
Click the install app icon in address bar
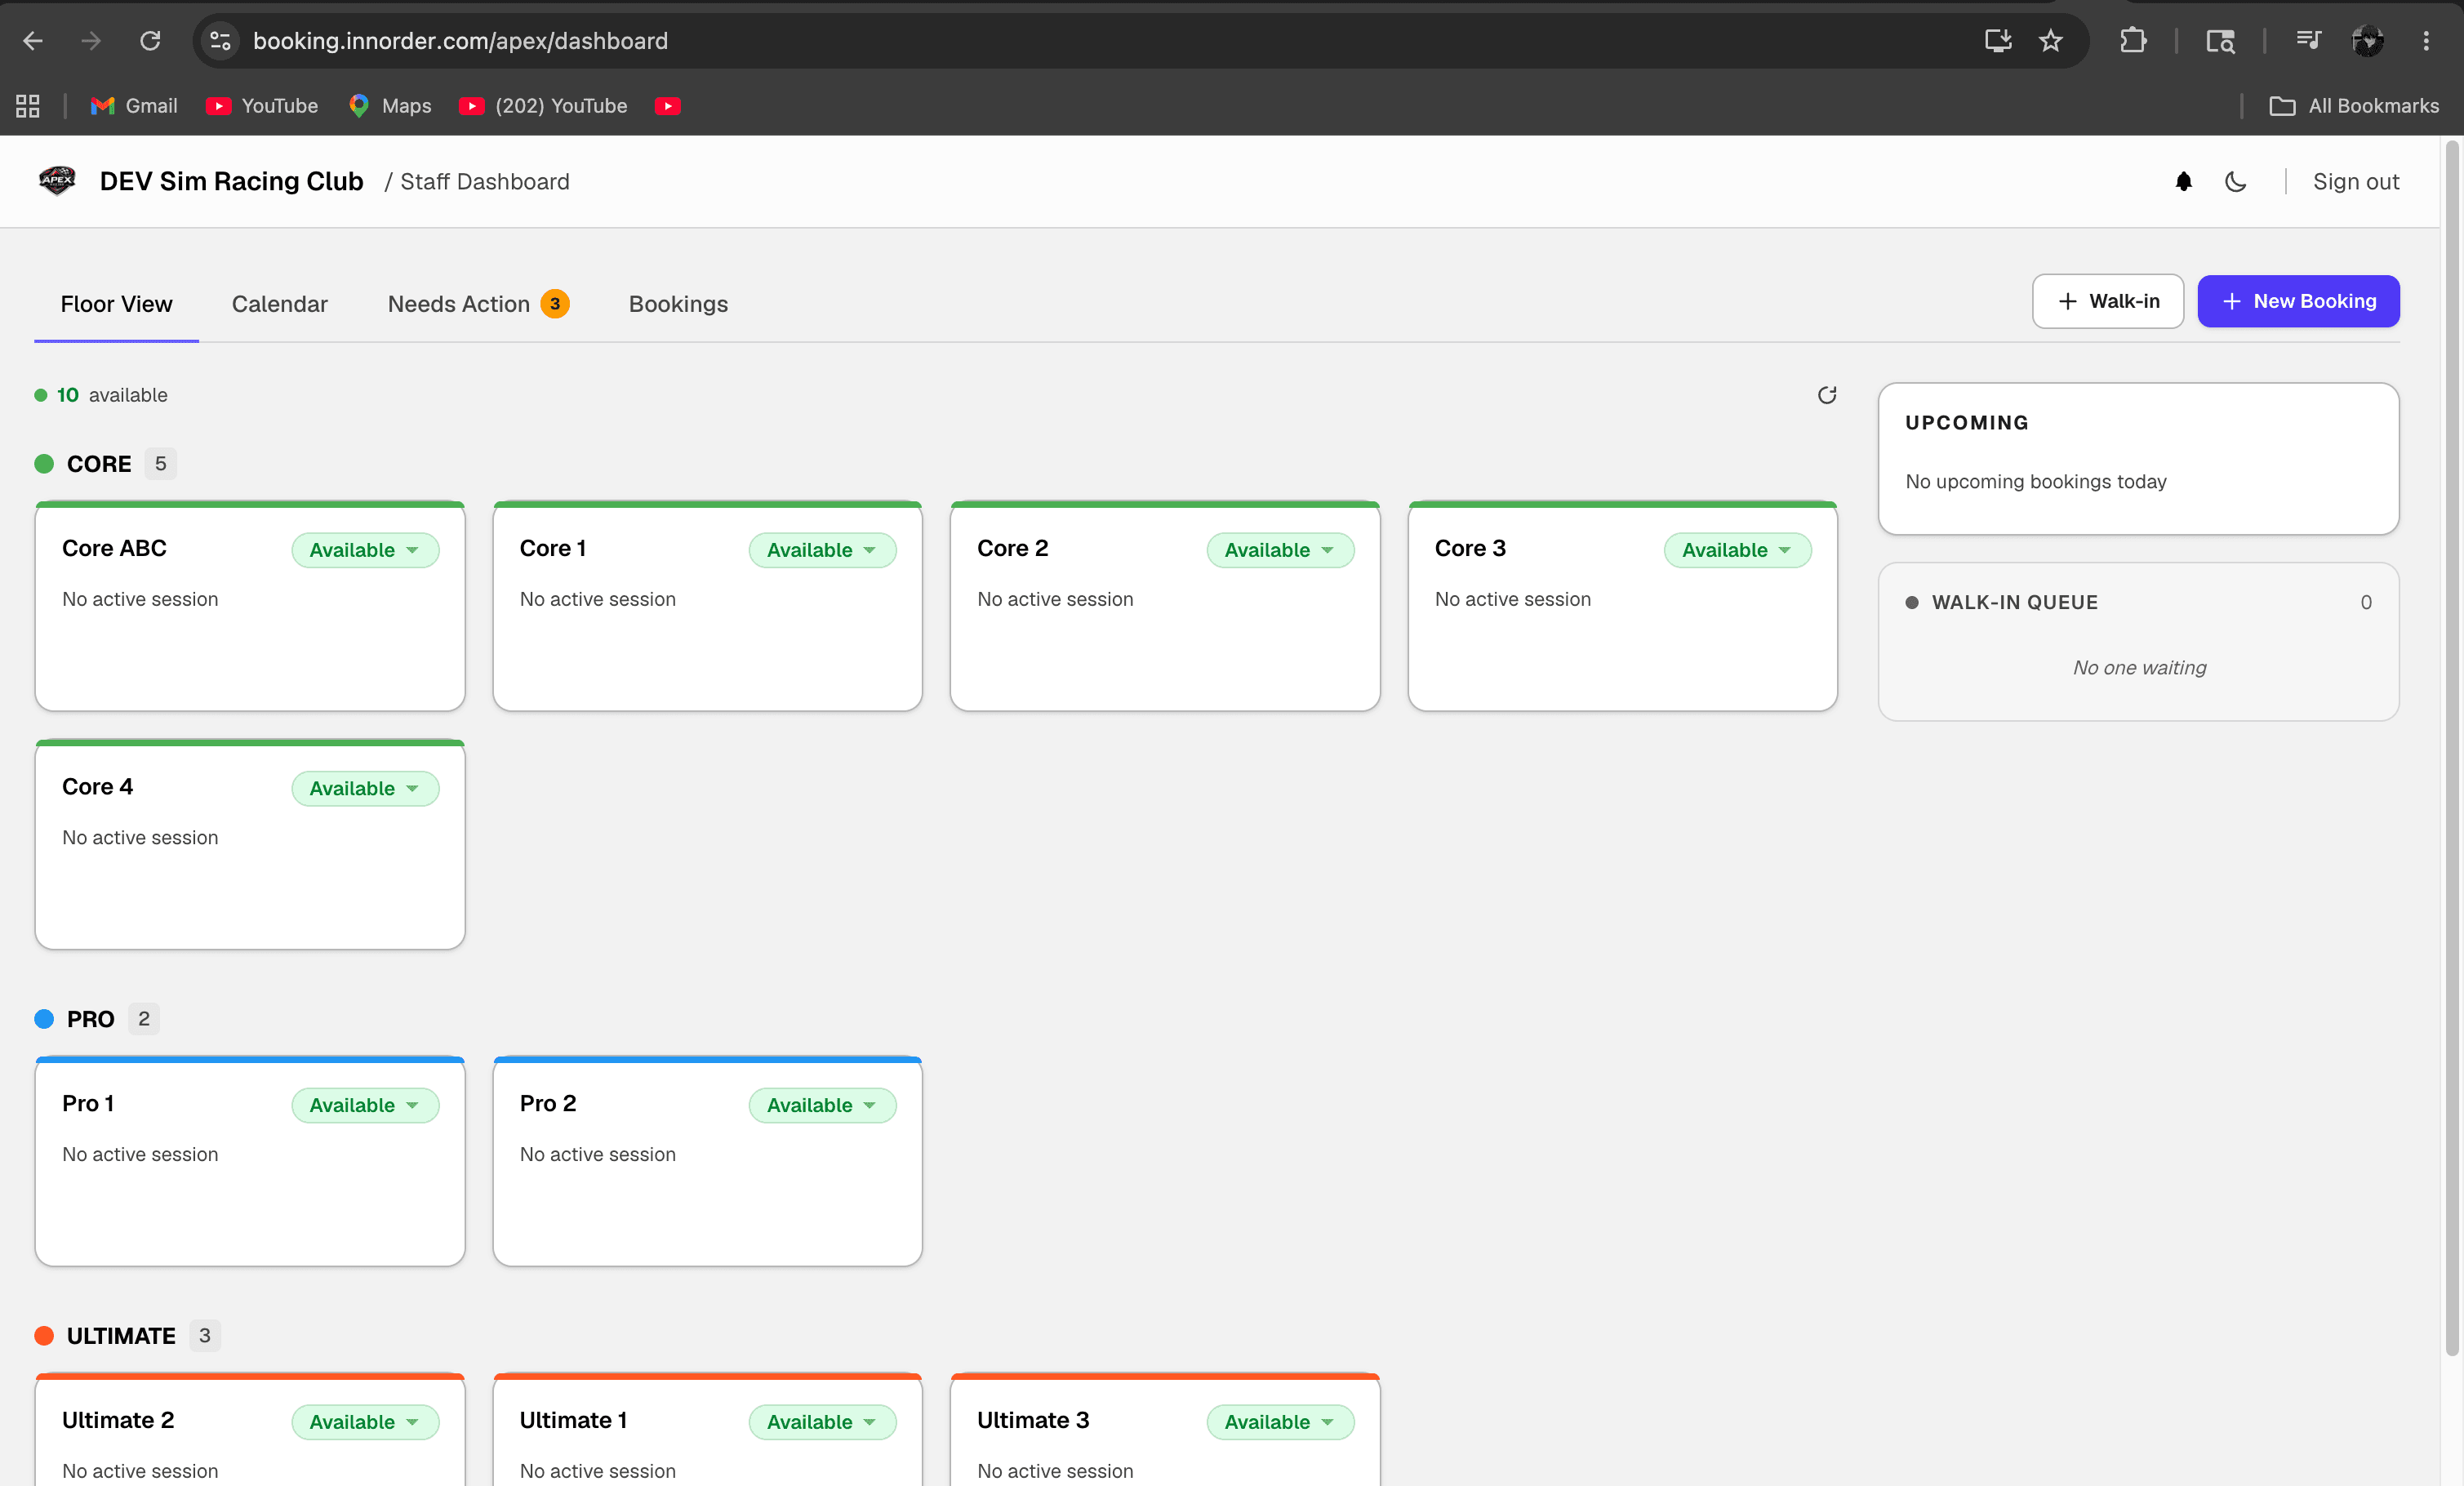pos(1997,41)
